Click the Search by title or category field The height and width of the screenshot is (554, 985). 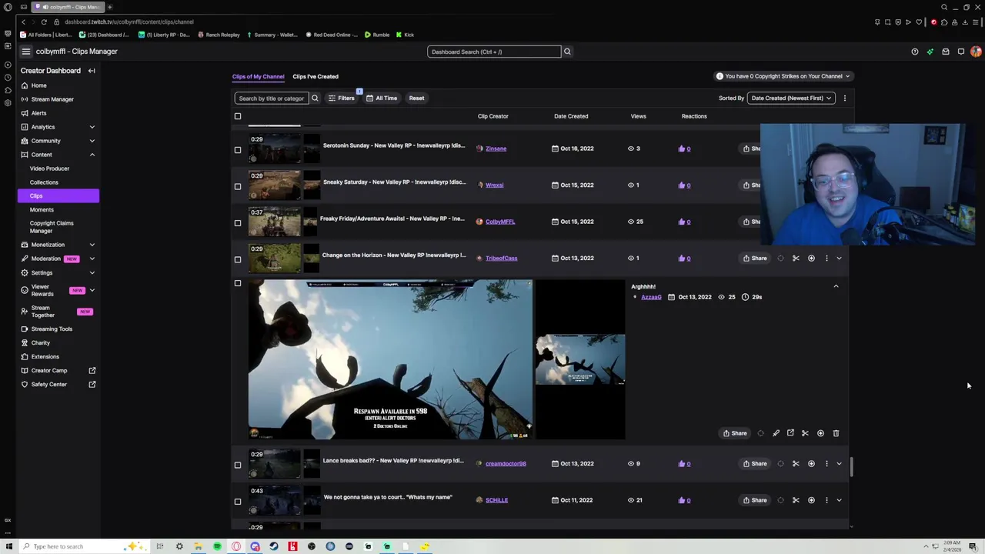point(271,98)
